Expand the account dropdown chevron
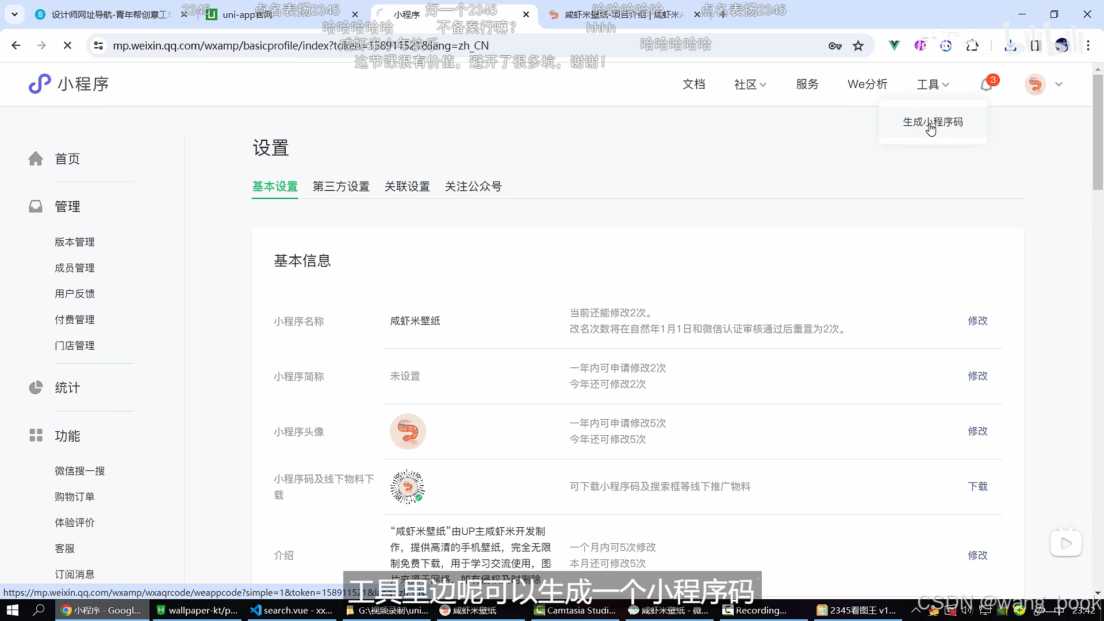This screenshot has width=1104, height=621. pos(1059,85)
